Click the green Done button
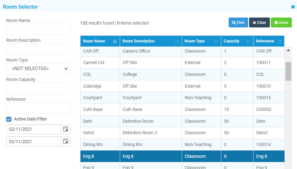The width and height of the screenshot is (297, 169). (x=281, y=23)
